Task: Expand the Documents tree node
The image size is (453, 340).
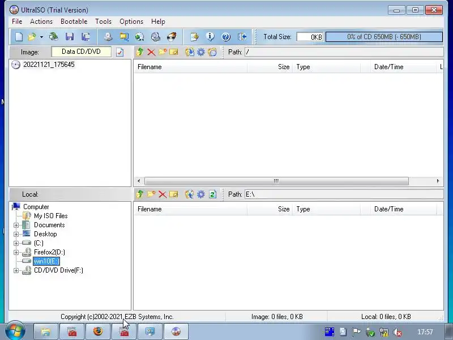Action: (16, 225)
